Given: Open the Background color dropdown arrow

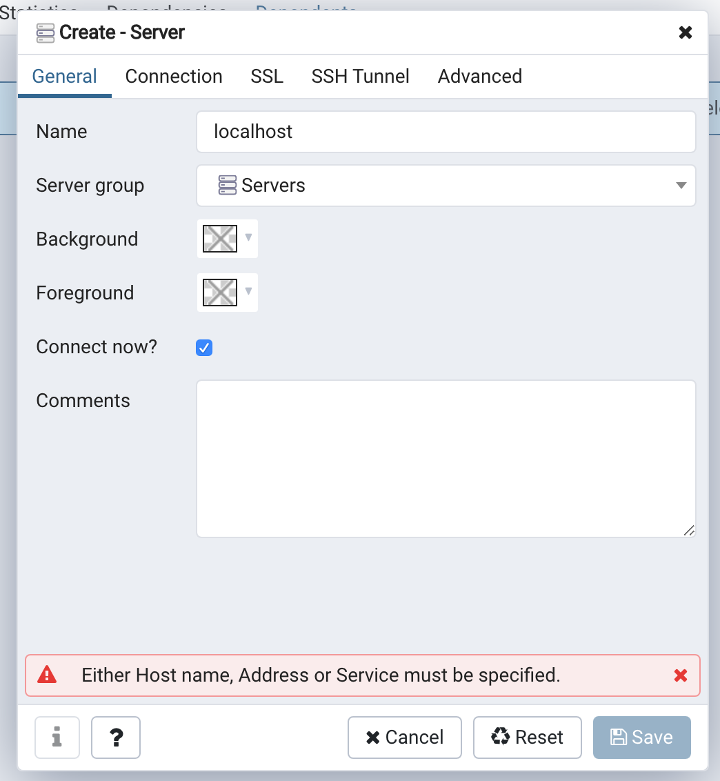Looking at the screenshot, I should [250, 238].
